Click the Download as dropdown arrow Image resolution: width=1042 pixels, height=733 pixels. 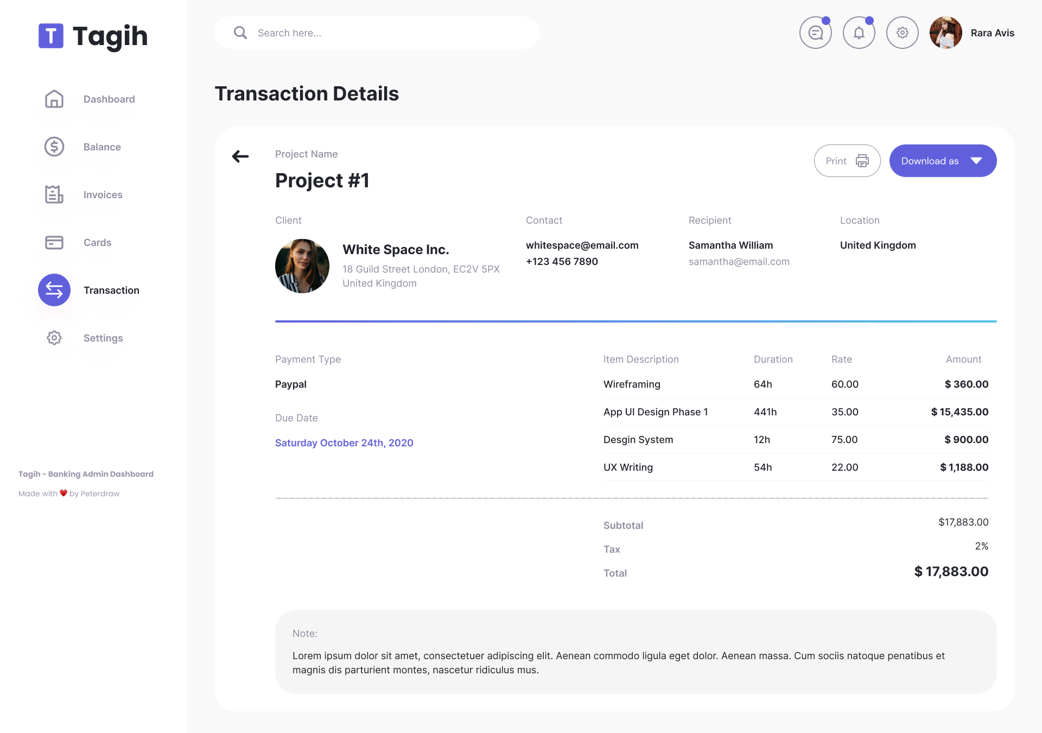[x=976, y=161]
